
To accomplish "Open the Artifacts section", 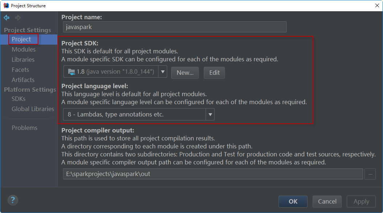I will pos(23,80).
